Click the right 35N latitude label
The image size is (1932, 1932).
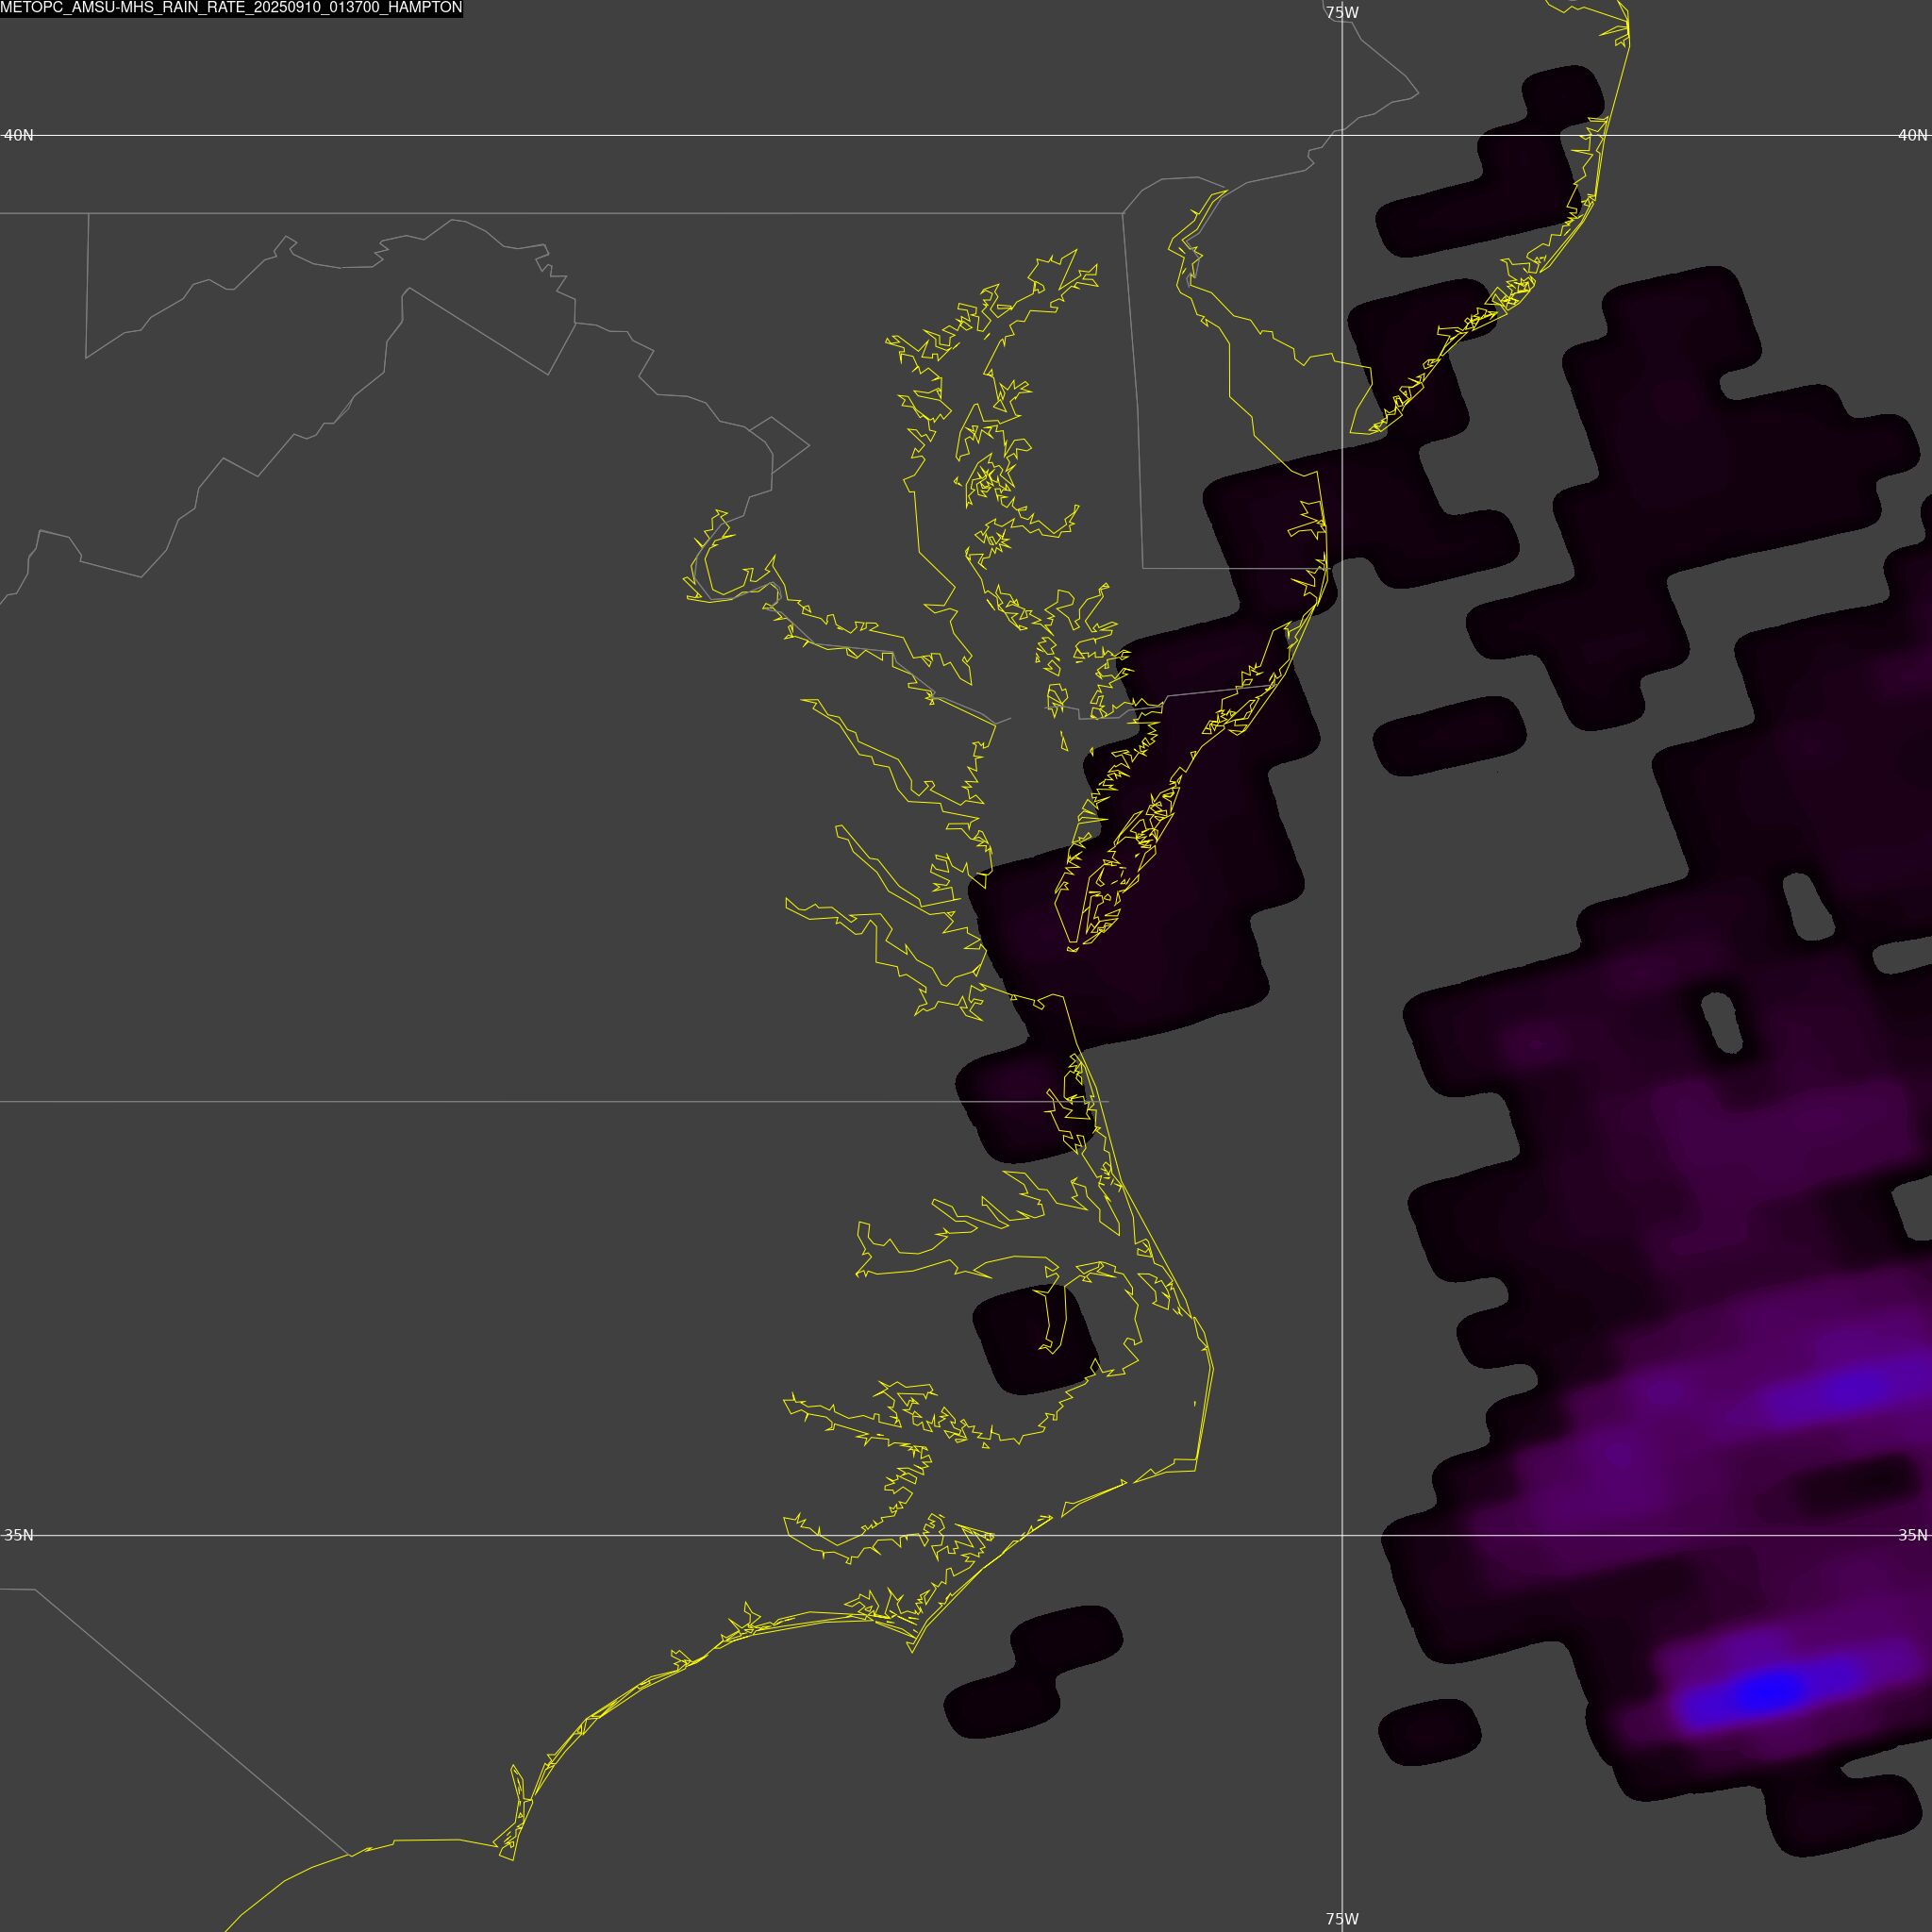tap(1913, 1535)
